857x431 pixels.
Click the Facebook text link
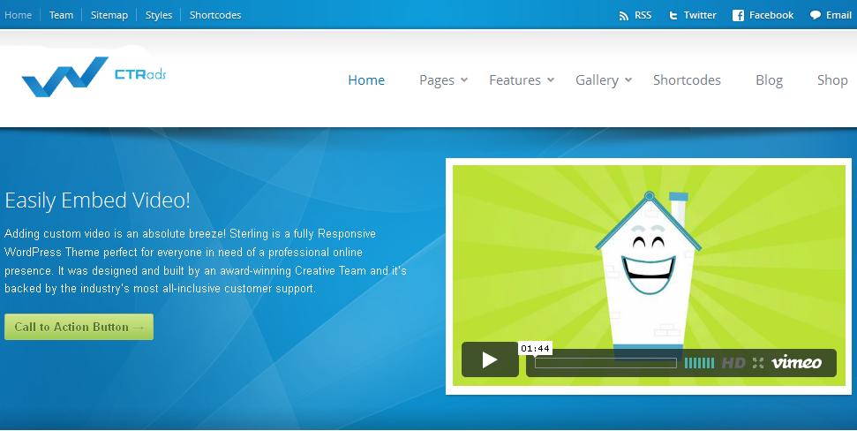tap(771, 15)
